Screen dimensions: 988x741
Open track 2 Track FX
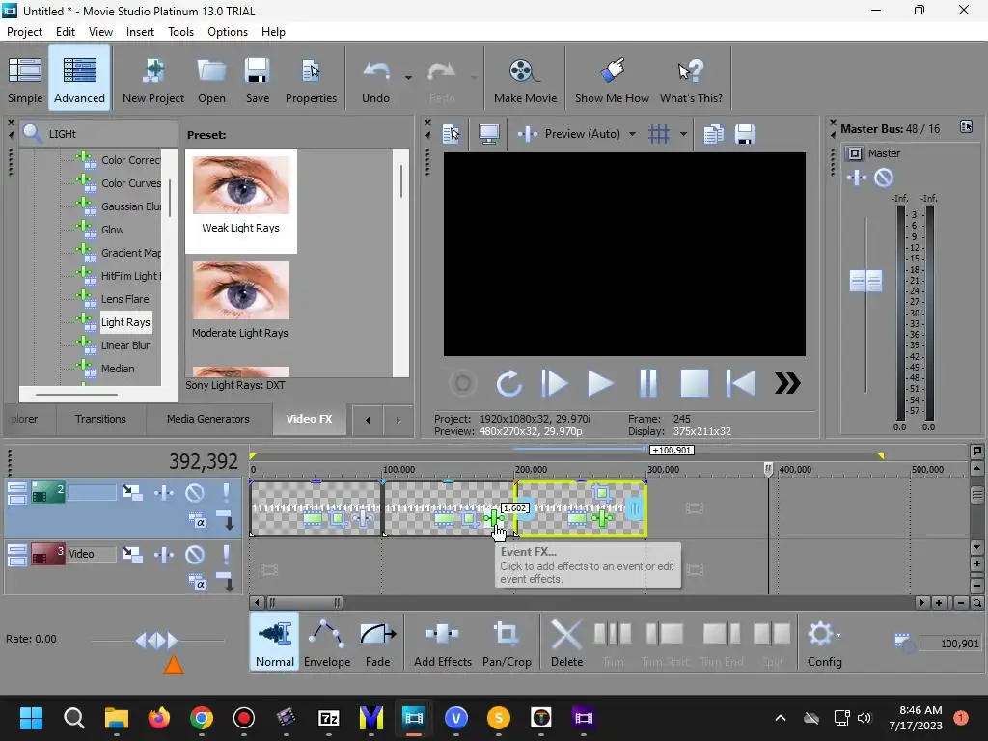(164, 492)
